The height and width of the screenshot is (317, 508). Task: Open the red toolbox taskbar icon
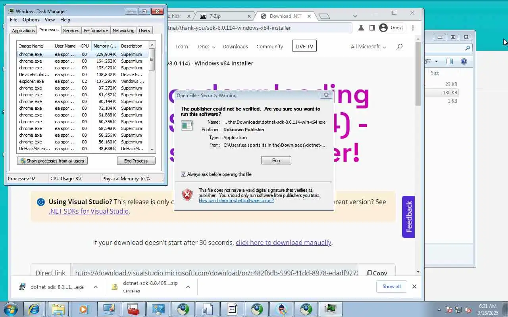point(133,309)
